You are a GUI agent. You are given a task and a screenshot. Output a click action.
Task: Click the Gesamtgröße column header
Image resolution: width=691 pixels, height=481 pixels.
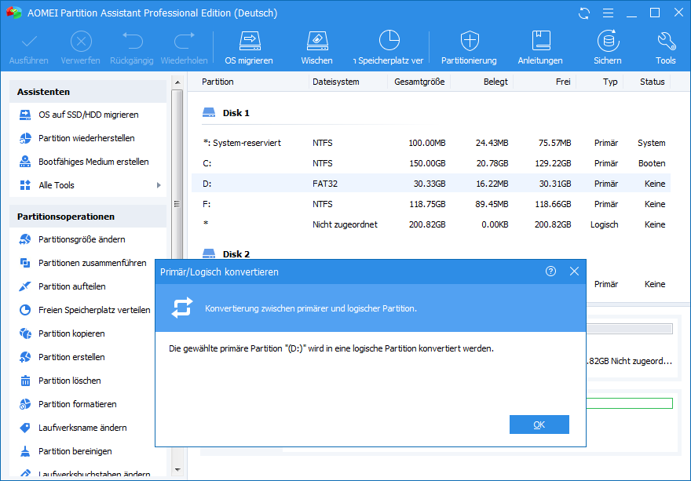click(x=419, y=82)
